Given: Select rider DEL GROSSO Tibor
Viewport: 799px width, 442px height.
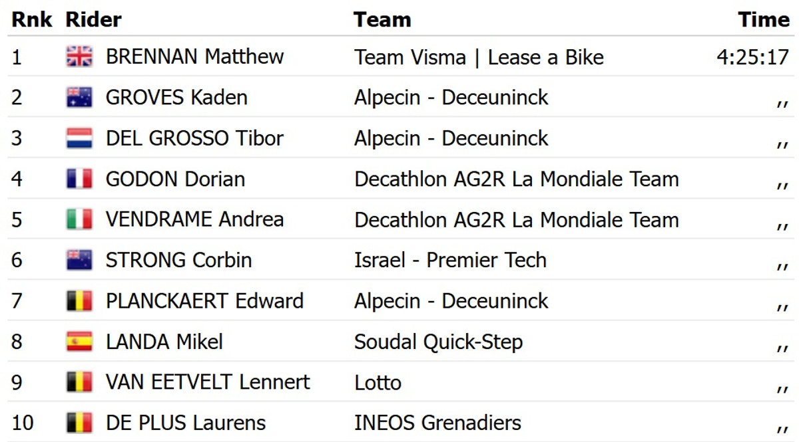Looking at the screenshot, I should coord(194,138).
